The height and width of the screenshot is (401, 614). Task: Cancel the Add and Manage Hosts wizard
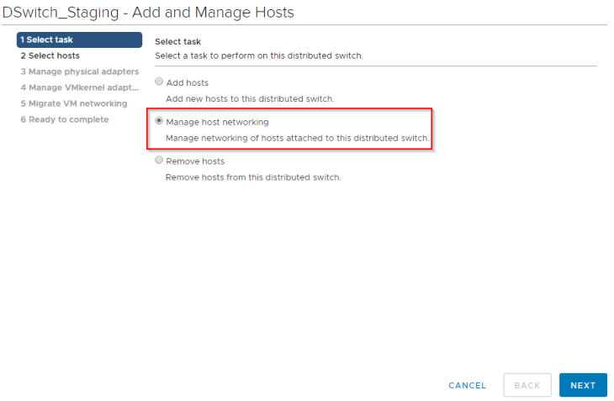point(467,386)
